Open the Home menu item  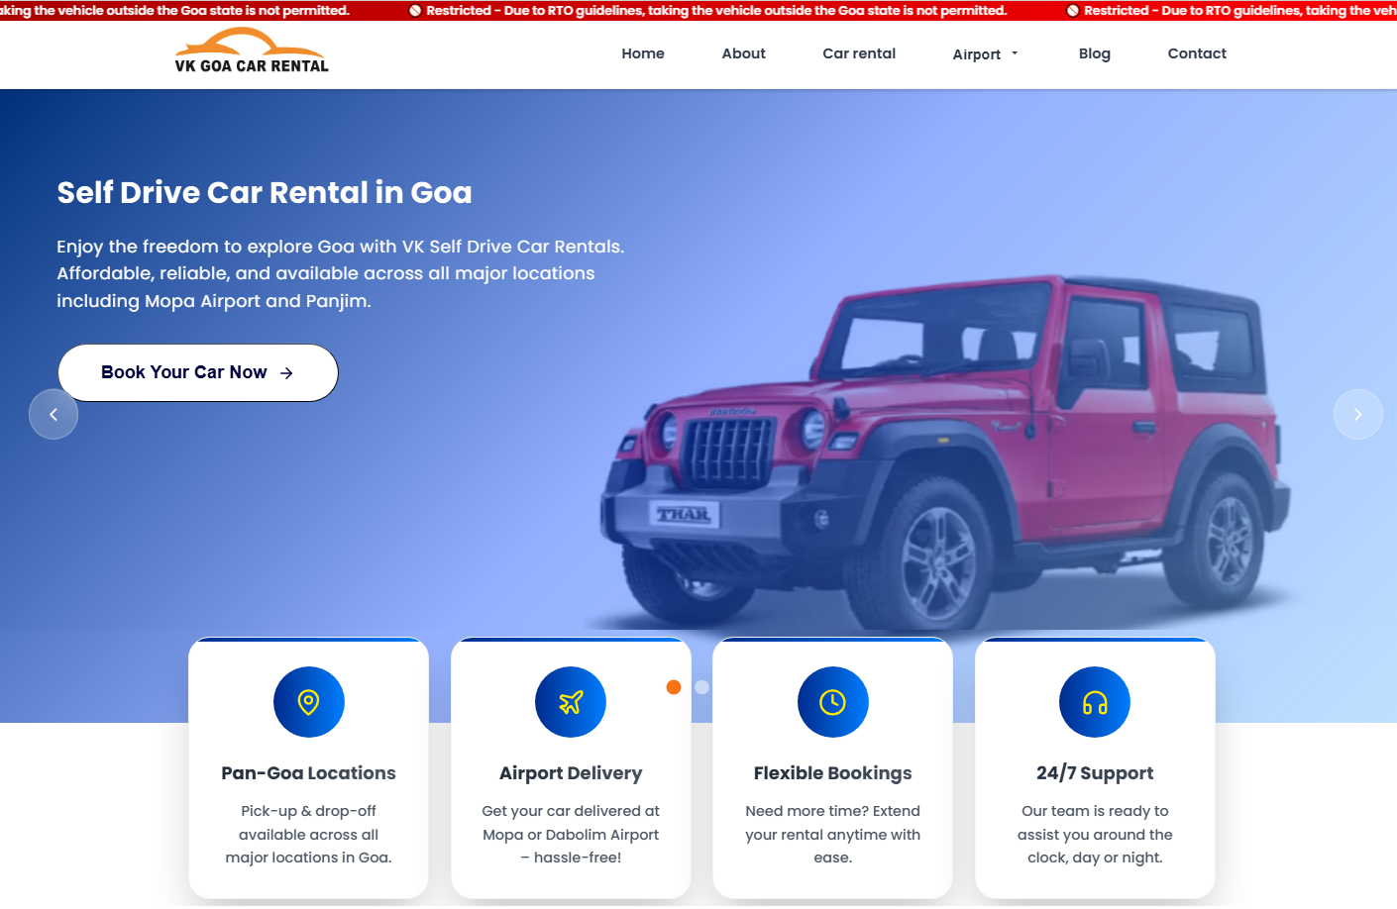(643, 53)
